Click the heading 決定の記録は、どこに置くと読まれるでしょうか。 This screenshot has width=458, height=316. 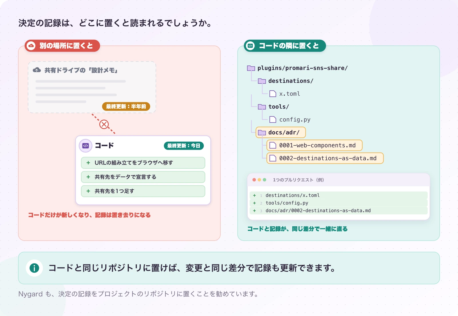[115, 23]
